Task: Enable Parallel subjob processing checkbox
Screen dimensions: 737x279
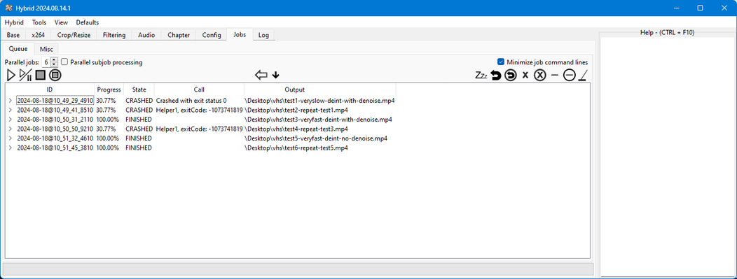Action: [64, 62]
